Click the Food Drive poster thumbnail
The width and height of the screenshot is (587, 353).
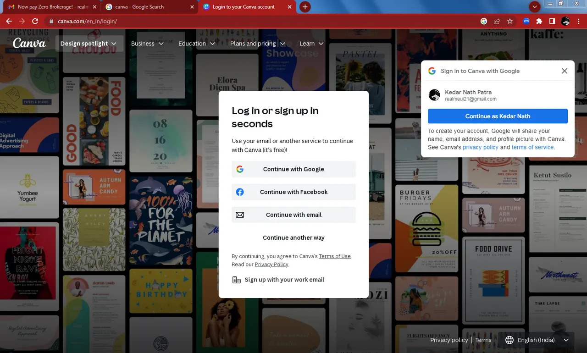click(493, 281)
